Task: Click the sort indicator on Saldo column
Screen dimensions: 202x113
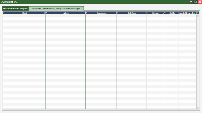Action: pyautogui.click(x=166, y=13)
